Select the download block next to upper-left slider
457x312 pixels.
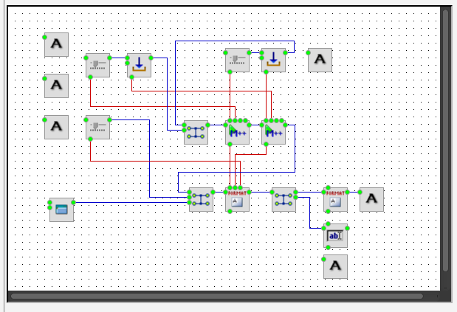pyautogui.click(x=140, y=65)
